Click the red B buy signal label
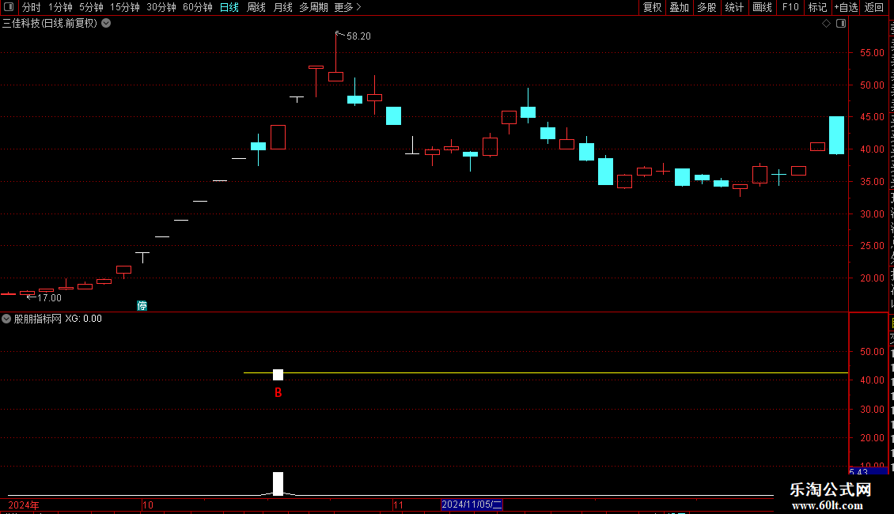This screenshot has width=894, height=514. [x=278, y=393]
